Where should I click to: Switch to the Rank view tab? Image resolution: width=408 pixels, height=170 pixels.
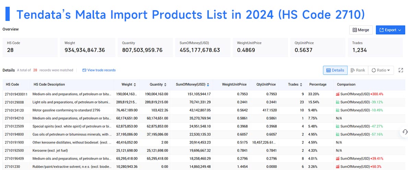point(358,70)
